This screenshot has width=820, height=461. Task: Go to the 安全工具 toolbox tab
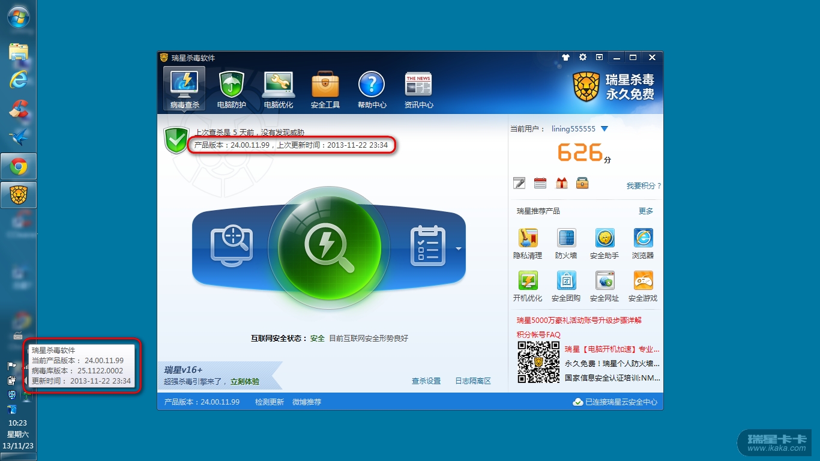[325, 90]
